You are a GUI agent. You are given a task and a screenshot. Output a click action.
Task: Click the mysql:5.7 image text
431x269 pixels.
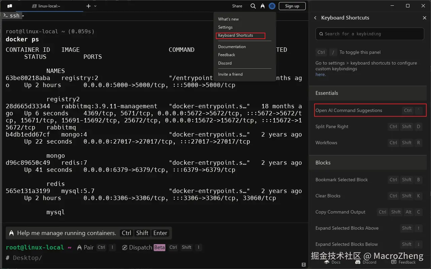pos(78,191)
